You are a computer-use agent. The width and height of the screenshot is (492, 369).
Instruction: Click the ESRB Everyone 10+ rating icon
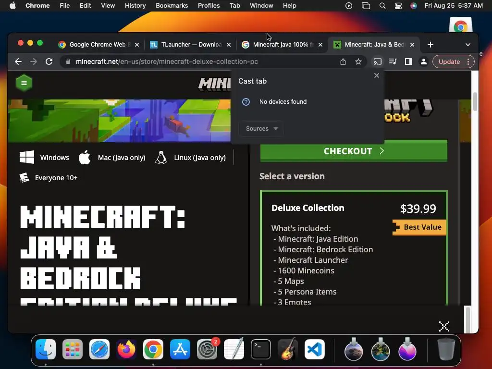click(x=24, y=178)
